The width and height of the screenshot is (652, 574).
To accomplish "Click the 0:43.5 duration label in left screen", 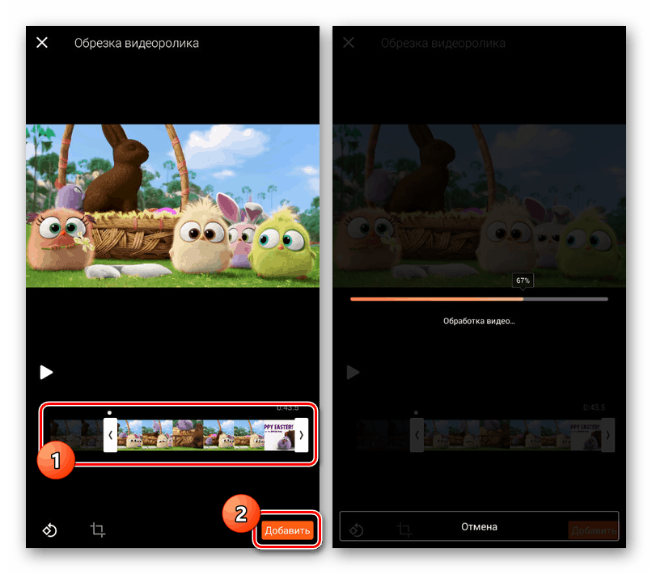I will 287,407.
